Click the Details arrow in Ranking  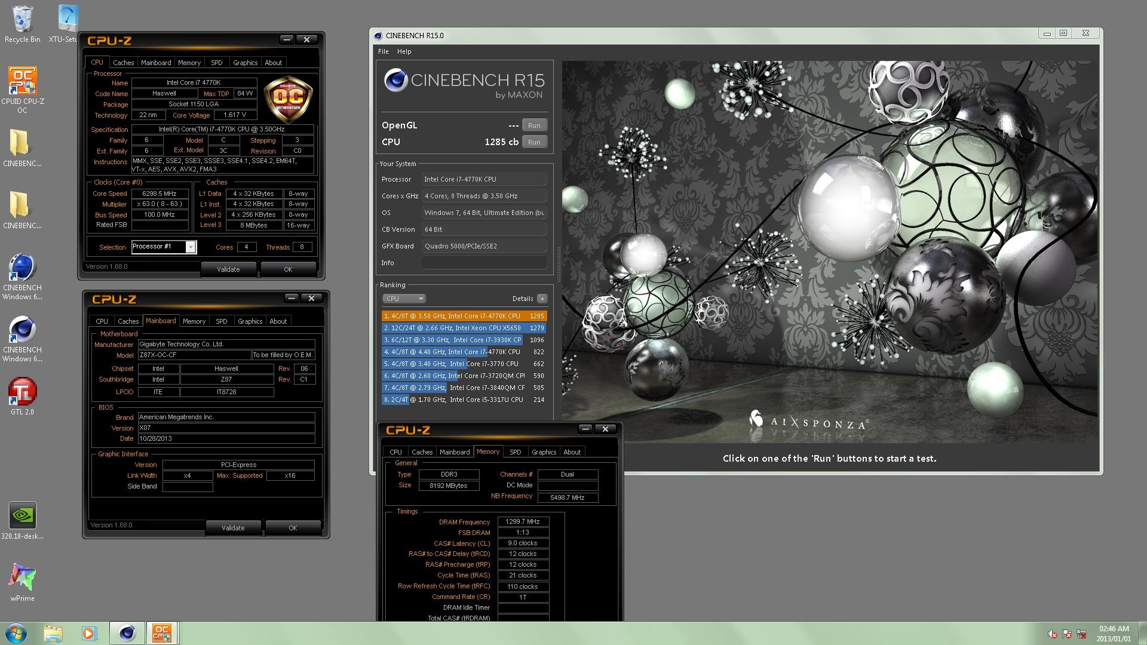tap(542, 299)
